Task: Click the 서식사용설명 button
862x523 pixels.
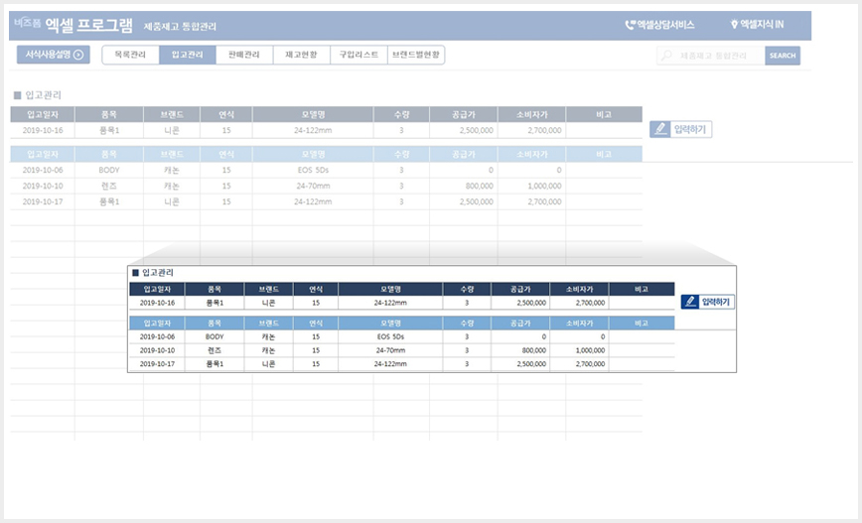Action: tap(54, 55)
